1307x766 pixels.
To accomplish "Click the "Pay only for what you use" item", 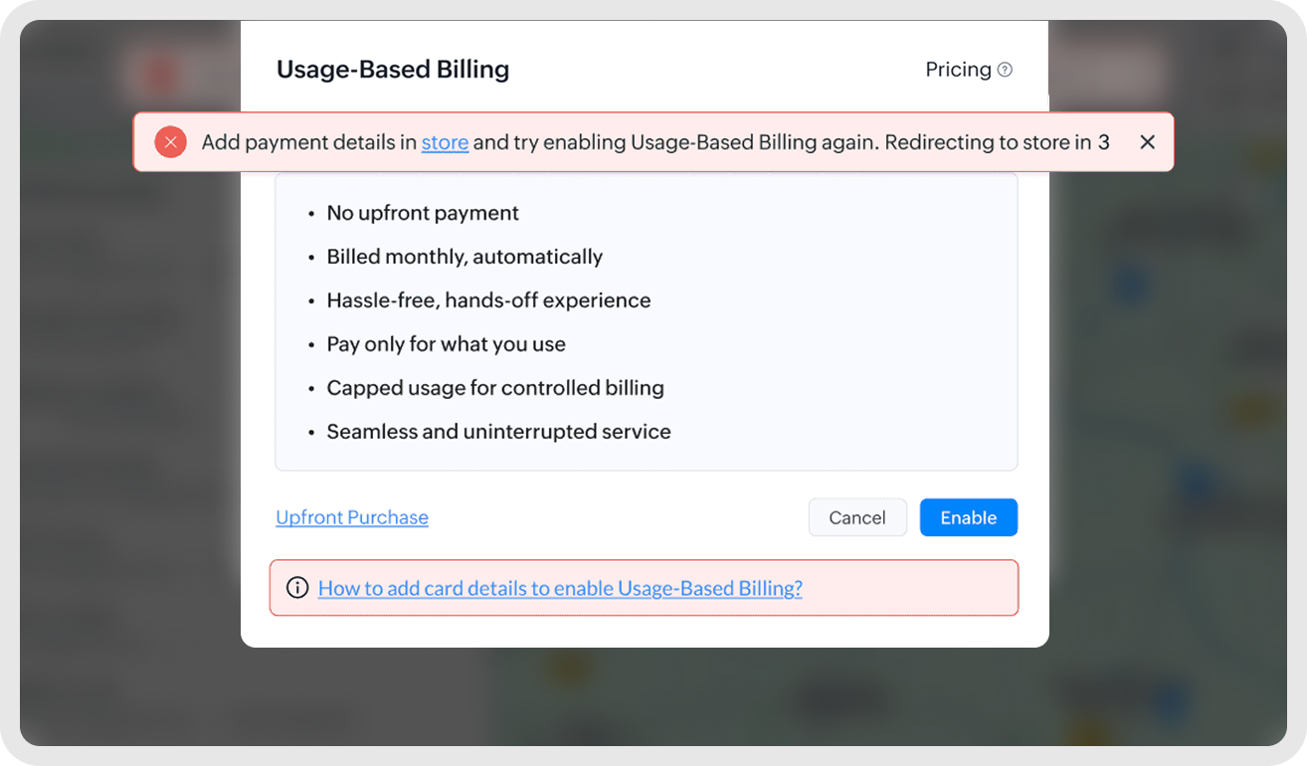I will coord(446,344).
